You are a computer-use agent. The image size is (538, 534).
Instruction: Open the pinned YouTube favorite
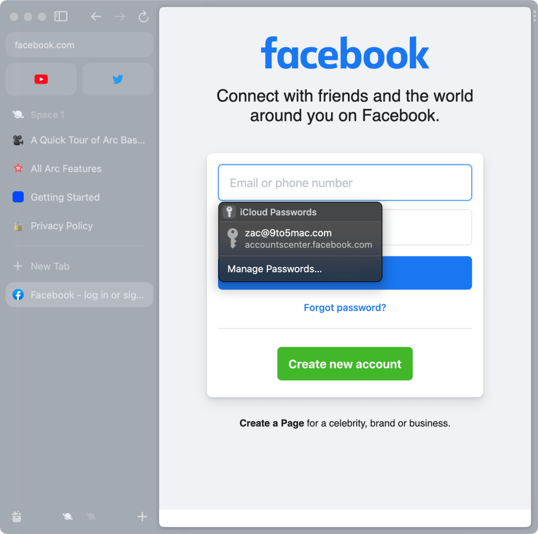(x=41, y=79)
